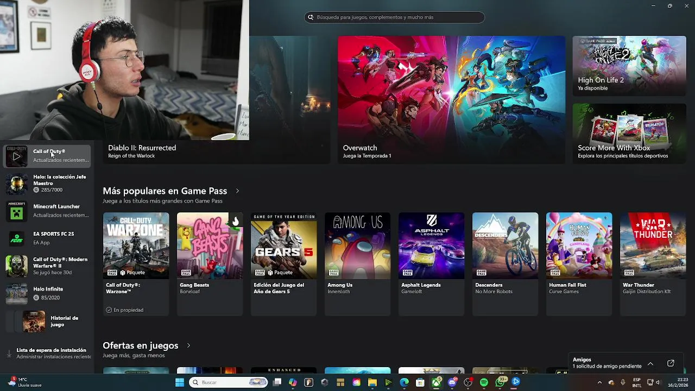
Task: Select the Minecraft Launcher sidebar title
Action: pos(56,206)
